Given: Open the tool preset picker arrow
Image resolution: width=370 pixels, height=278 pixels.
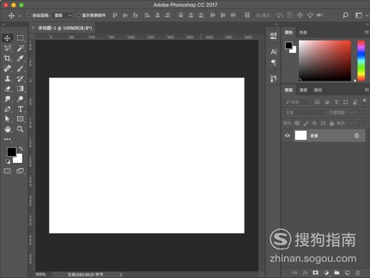Looking at the screenshot, I should 19,16.
